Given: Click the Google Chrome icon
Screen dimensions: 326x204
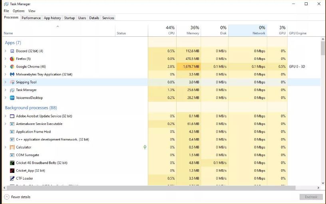Looking at the screenshot, I should (12, 67).
